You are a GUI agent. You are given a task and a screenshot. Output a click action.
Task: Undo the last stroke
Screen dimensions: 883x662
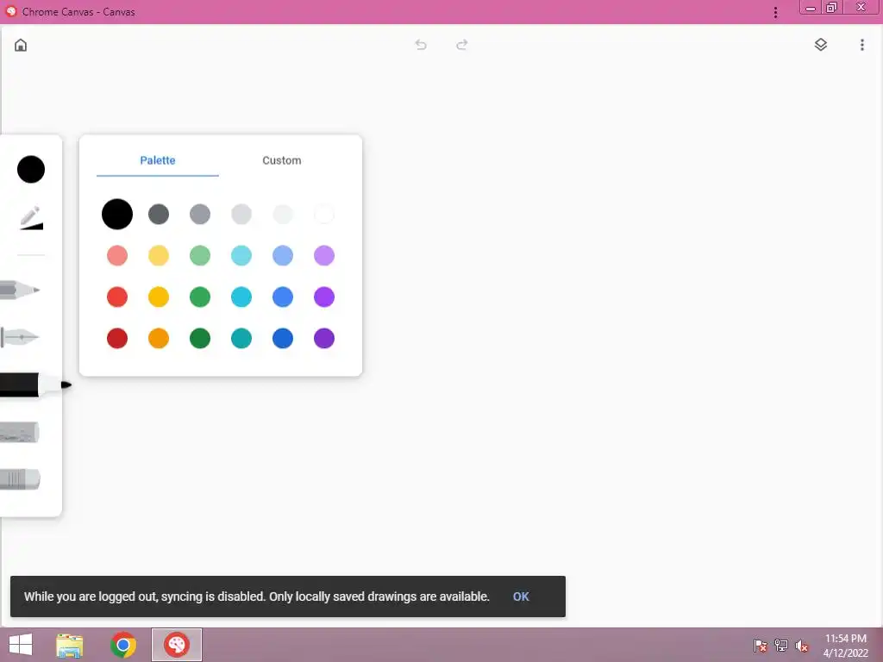421,45
